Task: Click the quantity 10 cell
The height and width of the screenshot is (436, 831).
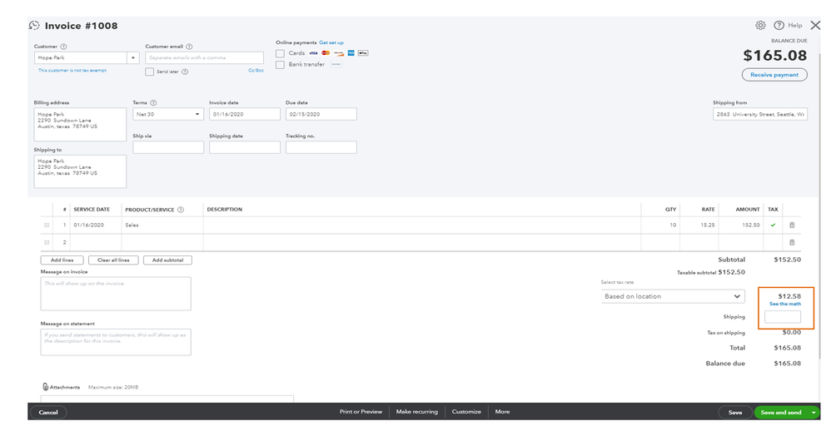Action: click(x=660, y=225)
